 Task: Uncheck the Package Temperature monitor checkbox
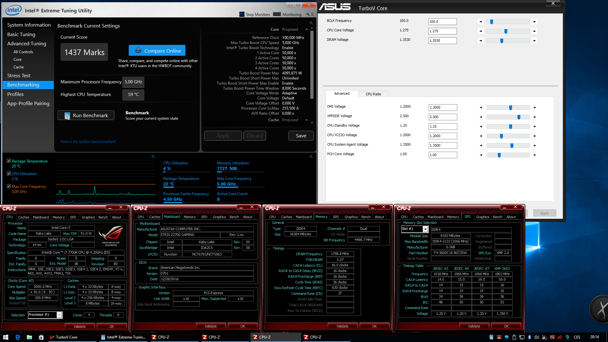[9, 161]
